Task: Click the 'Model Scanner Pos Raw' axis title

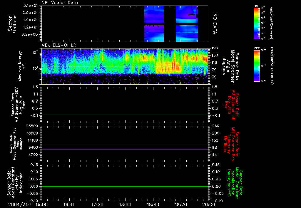Action: 16,144
